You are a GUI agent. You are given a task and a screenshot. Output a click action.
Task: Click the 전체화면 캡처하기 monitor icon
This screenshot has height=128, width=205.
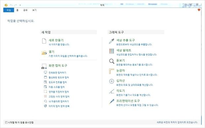coord(45,73)
